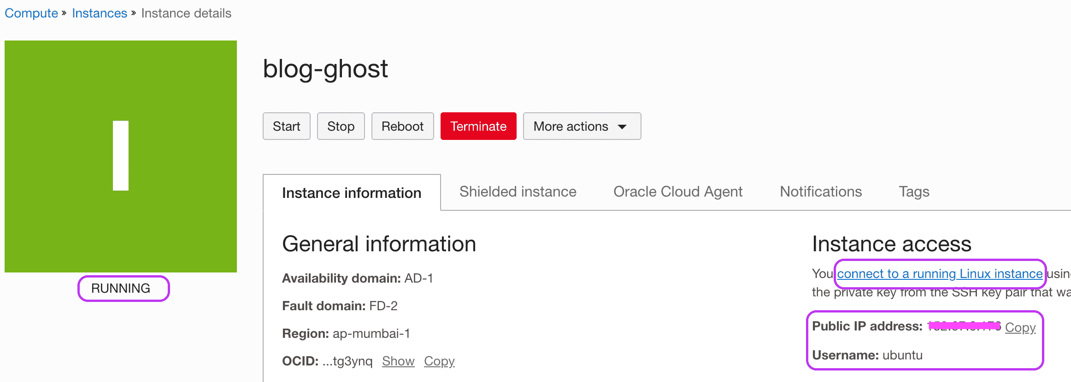Switch to the Shielded instance tab
This screenshot has height=382, width=1071.
(x=518, y=191)
